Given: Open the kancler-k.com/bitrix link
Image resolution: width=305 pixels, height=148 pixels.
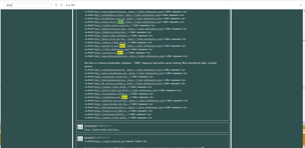Looking at the screenshot, I should click(x=128, y=46).
